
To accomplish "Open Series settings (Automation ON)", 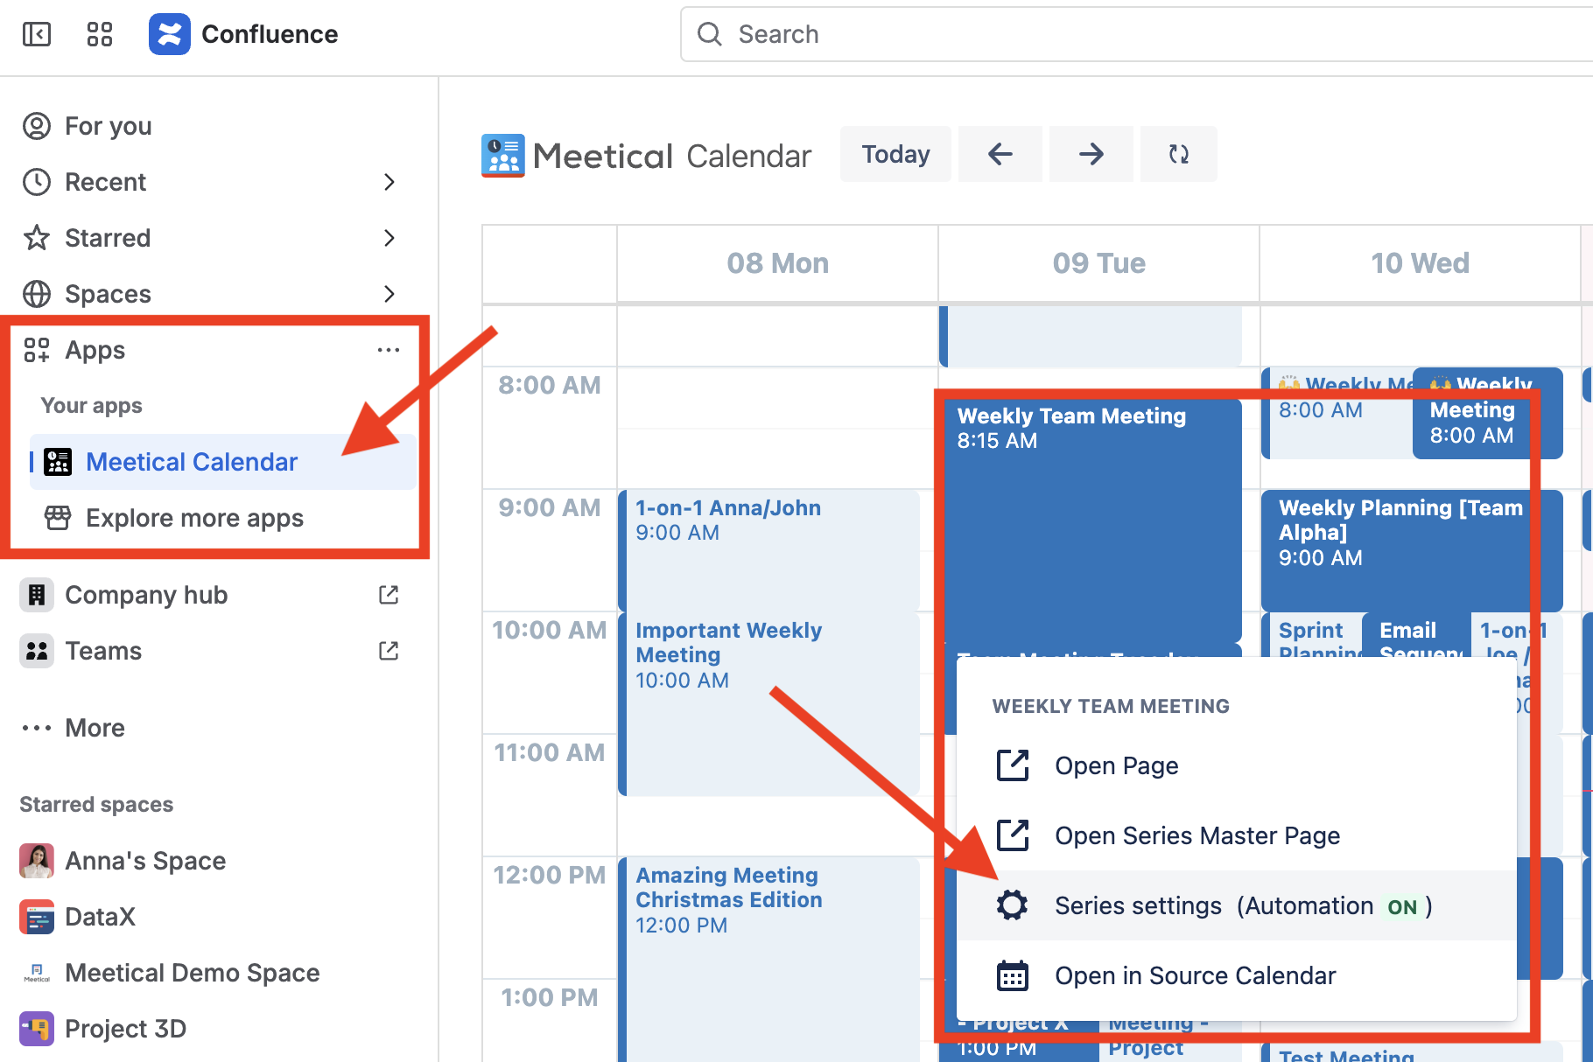I will (x=1237, y=905).
